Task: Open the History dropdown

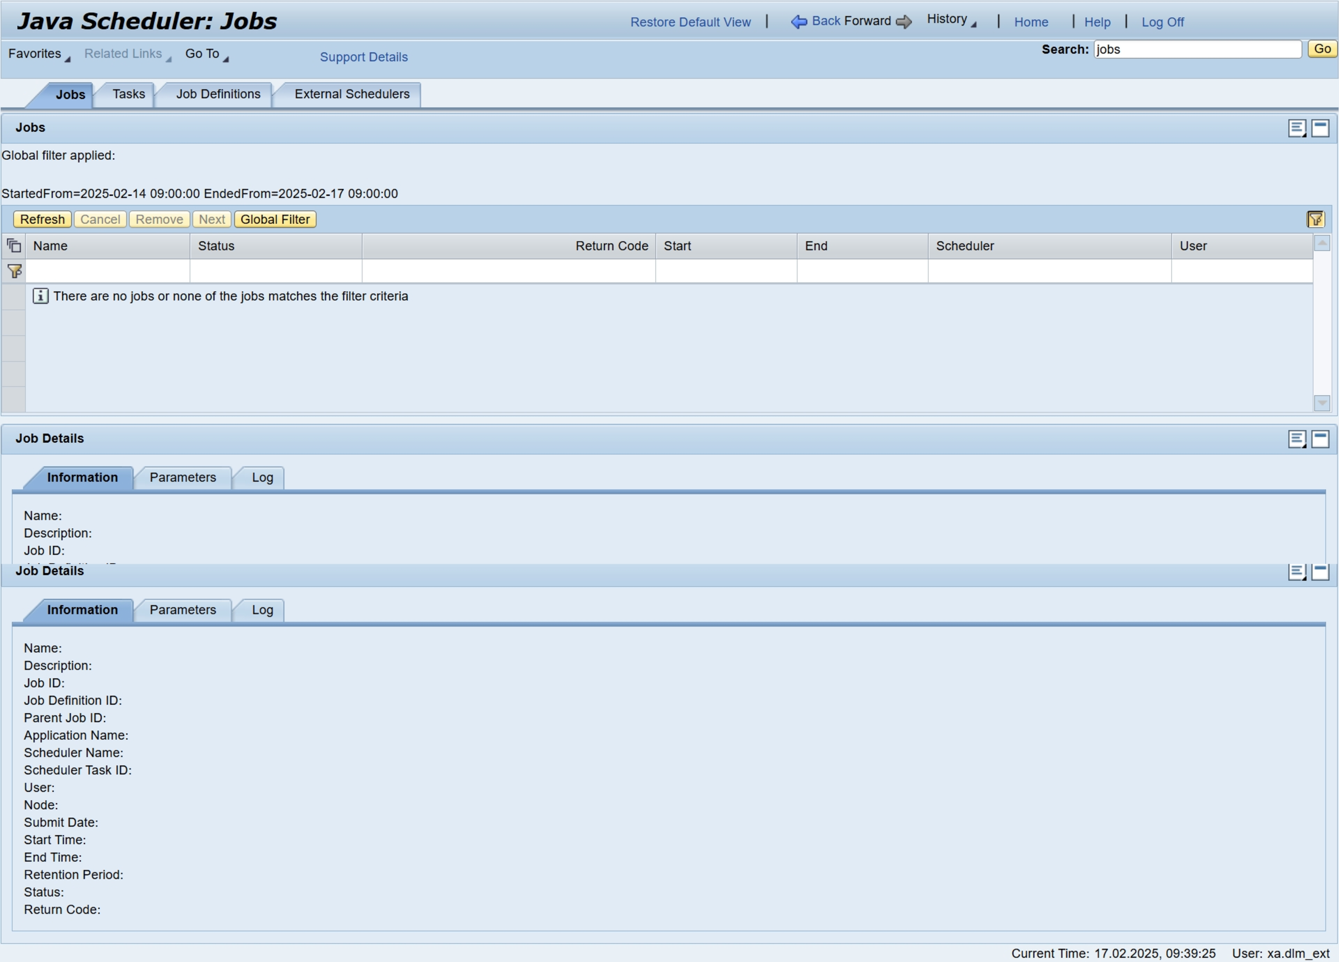Action: click(952, 19)
